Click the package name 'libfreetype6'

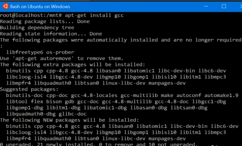click(x=25, y=53)
